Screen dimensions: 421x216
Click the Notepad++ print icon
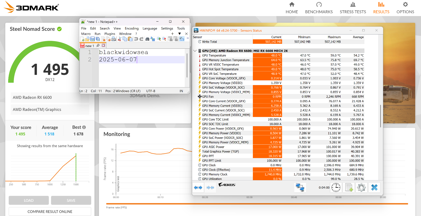[113, 39]
